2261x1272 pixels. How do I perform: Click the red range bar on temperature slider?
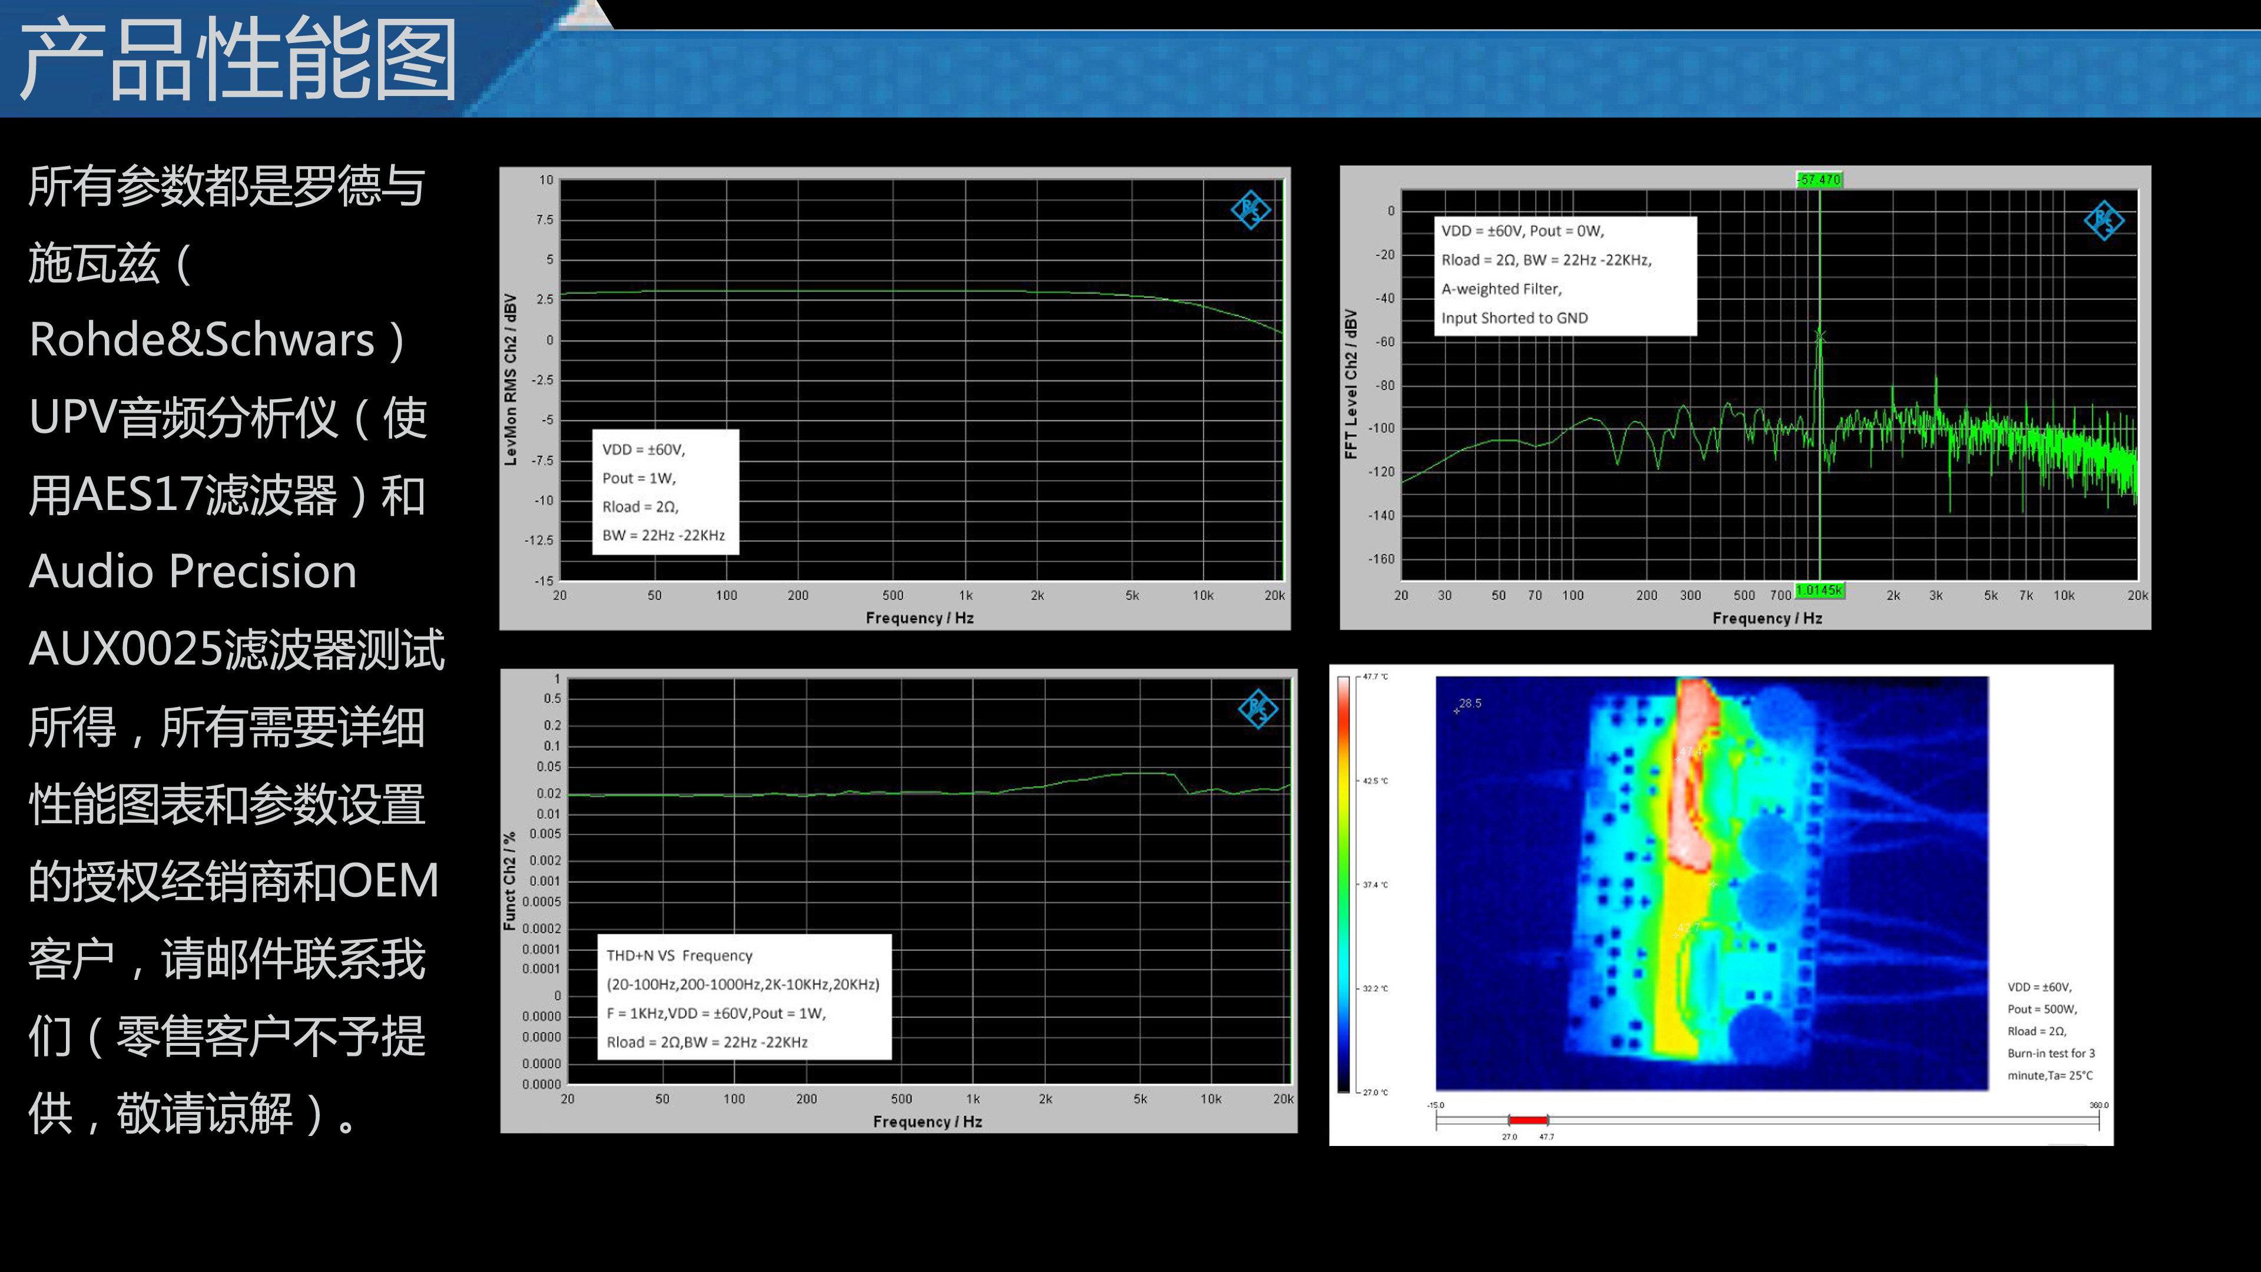pos(1527,1120)
